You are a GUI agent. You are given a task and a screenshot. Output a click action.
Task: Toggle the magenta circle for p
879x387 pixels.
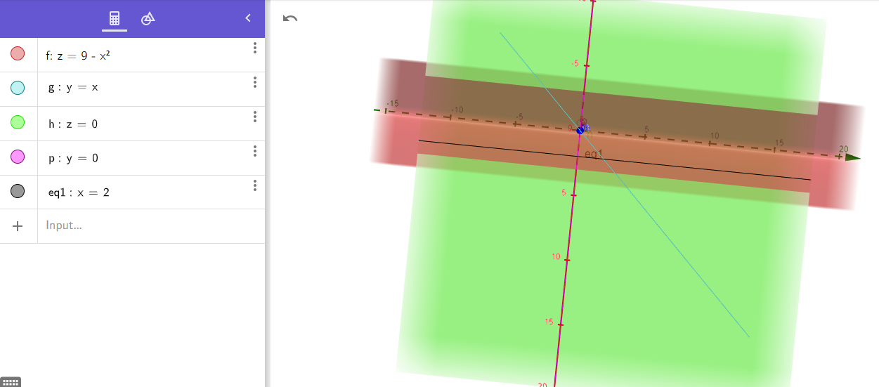(18, 157)
